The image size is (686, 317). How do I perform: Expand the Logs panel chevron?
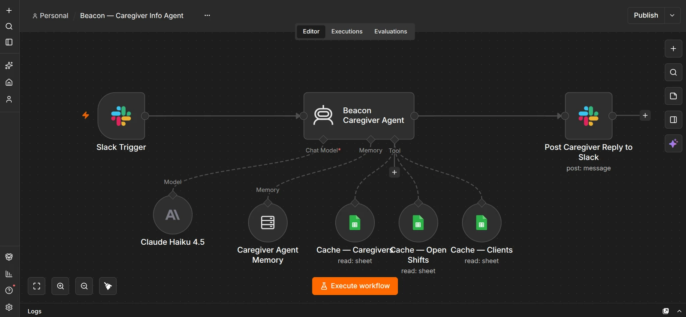679,311
